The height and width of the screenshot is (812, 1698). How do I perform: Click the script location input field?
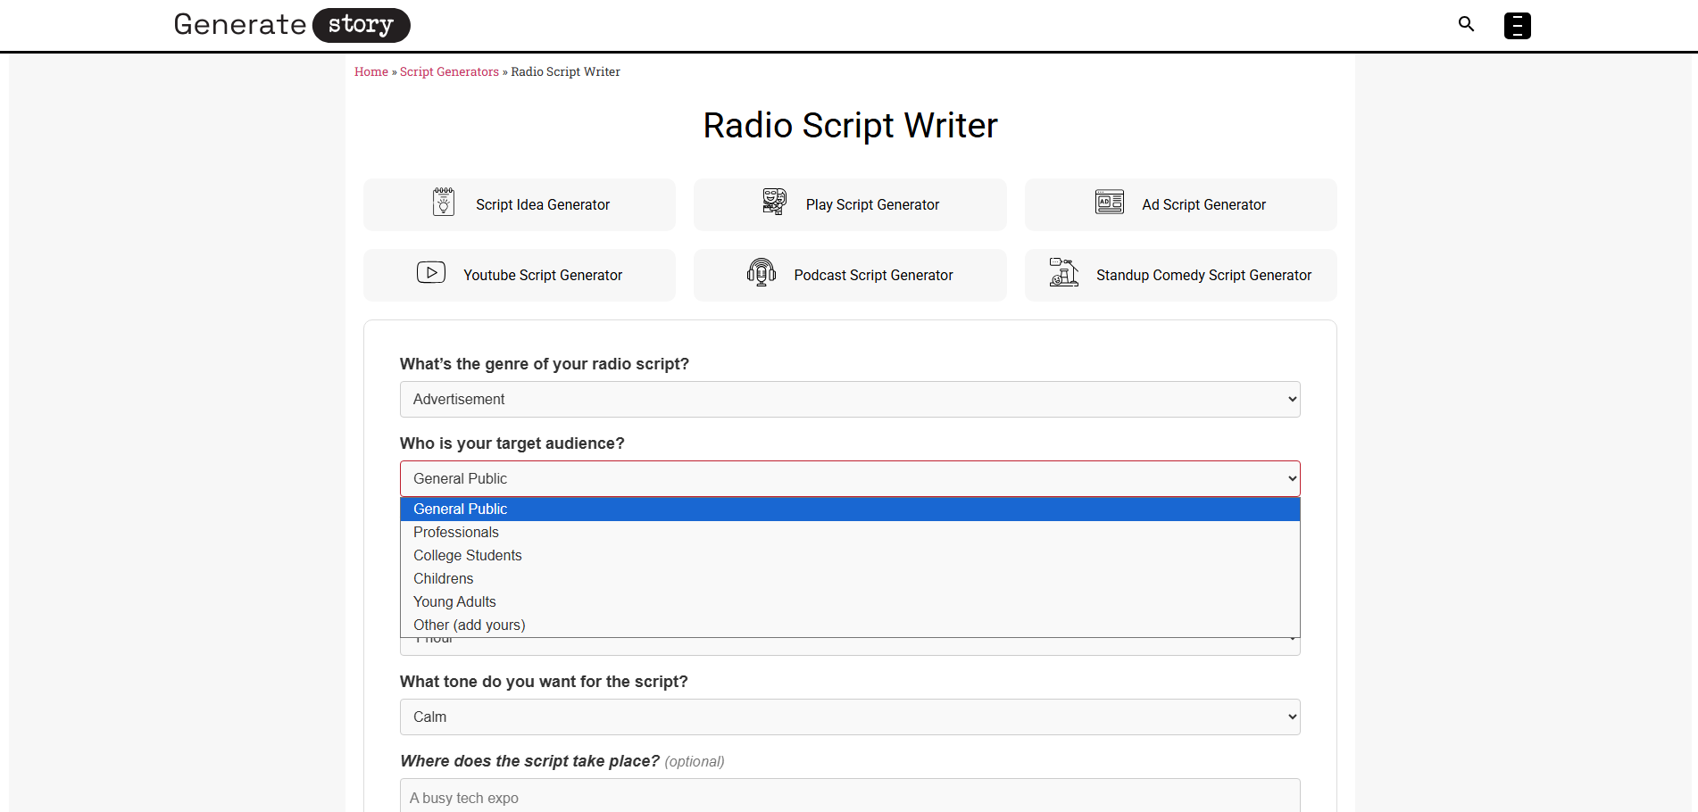(850, 796)
